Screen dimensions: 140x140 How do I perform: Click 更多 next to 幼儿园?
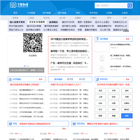tap(50, 133)
